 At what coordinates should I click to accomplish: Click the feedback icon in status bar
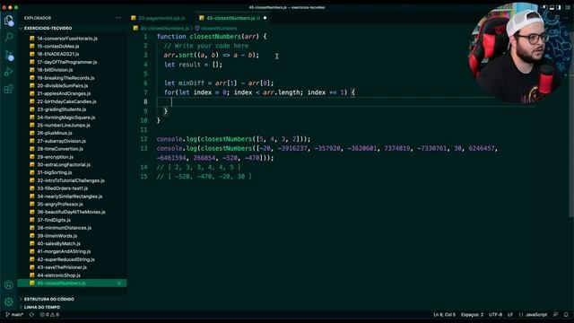555,315
